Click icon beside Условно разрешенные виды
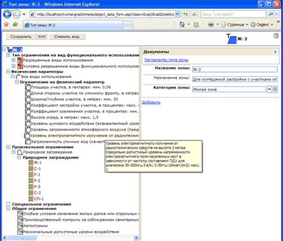This screenshot has height=241, width=283. (20, 66)
